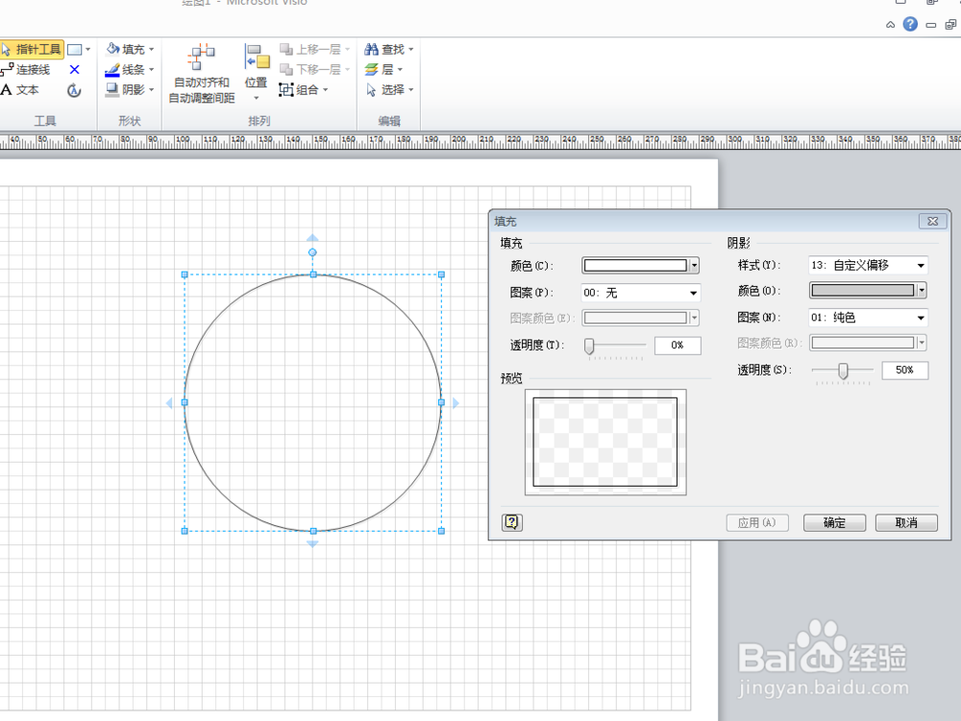Click Send Backward (下移一层)
Viewport: 961px width, 721px height.
click(314, 70)
